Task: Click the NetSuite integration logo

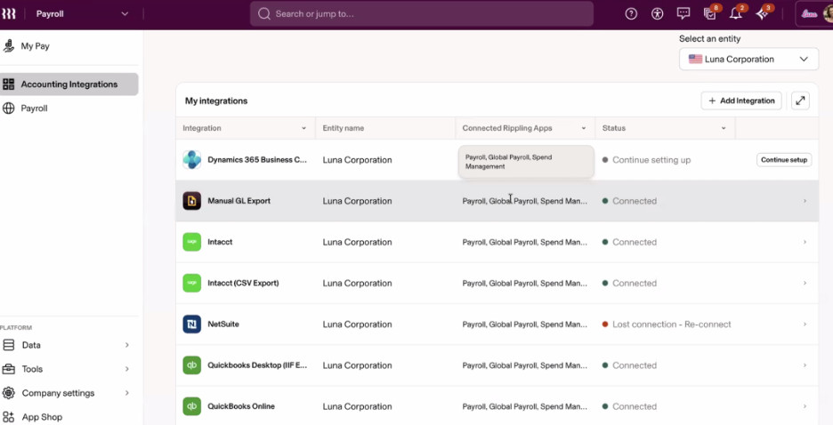Action: point(191,325)
